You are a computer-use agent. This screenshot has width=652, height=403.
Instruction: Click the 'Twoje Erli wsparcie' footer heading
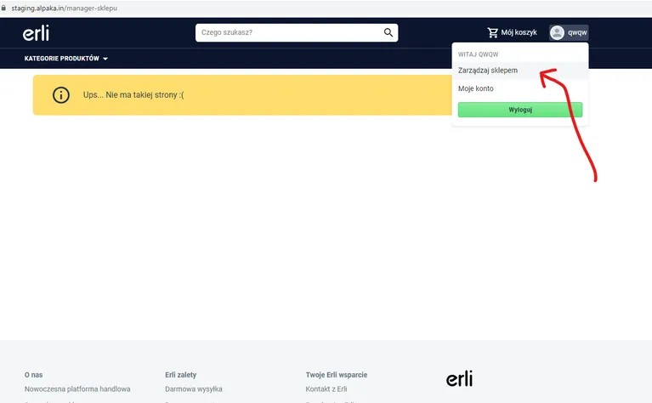click(337, 375)
